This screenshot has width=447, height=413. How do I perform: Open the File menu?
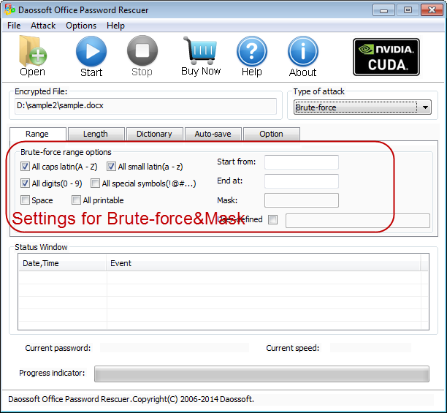point(14,26)
